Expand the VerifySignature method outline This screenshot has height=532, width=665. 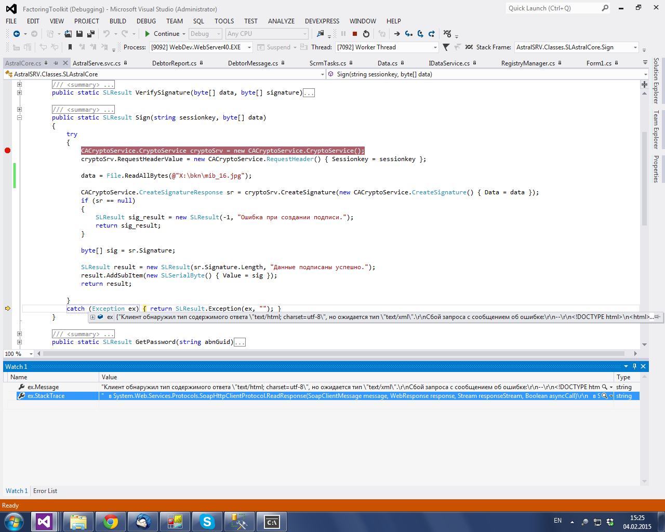coord(19,92)
